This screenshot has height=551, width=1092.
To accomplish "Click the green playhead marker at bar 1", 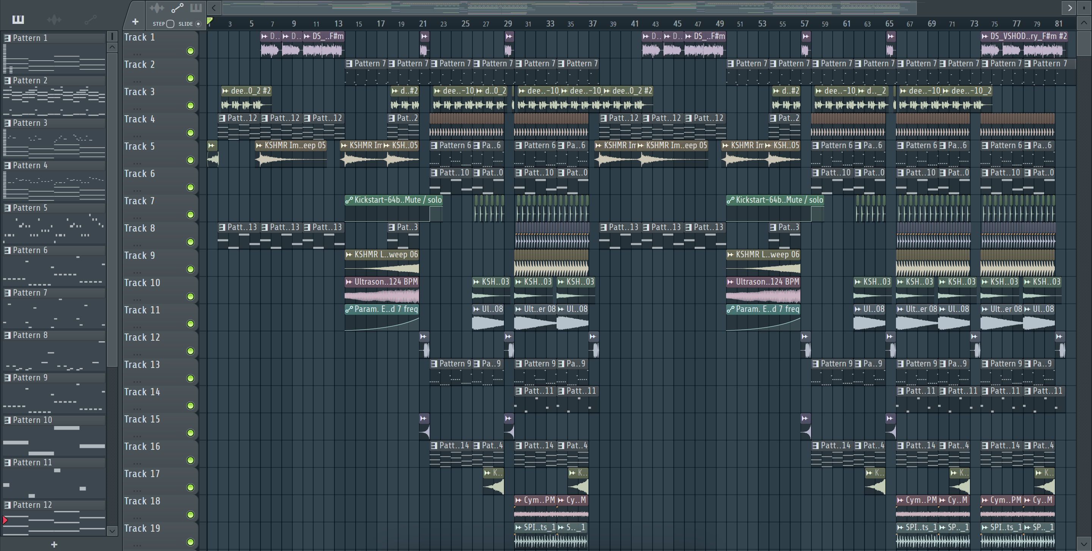I will tap(209, 21).
